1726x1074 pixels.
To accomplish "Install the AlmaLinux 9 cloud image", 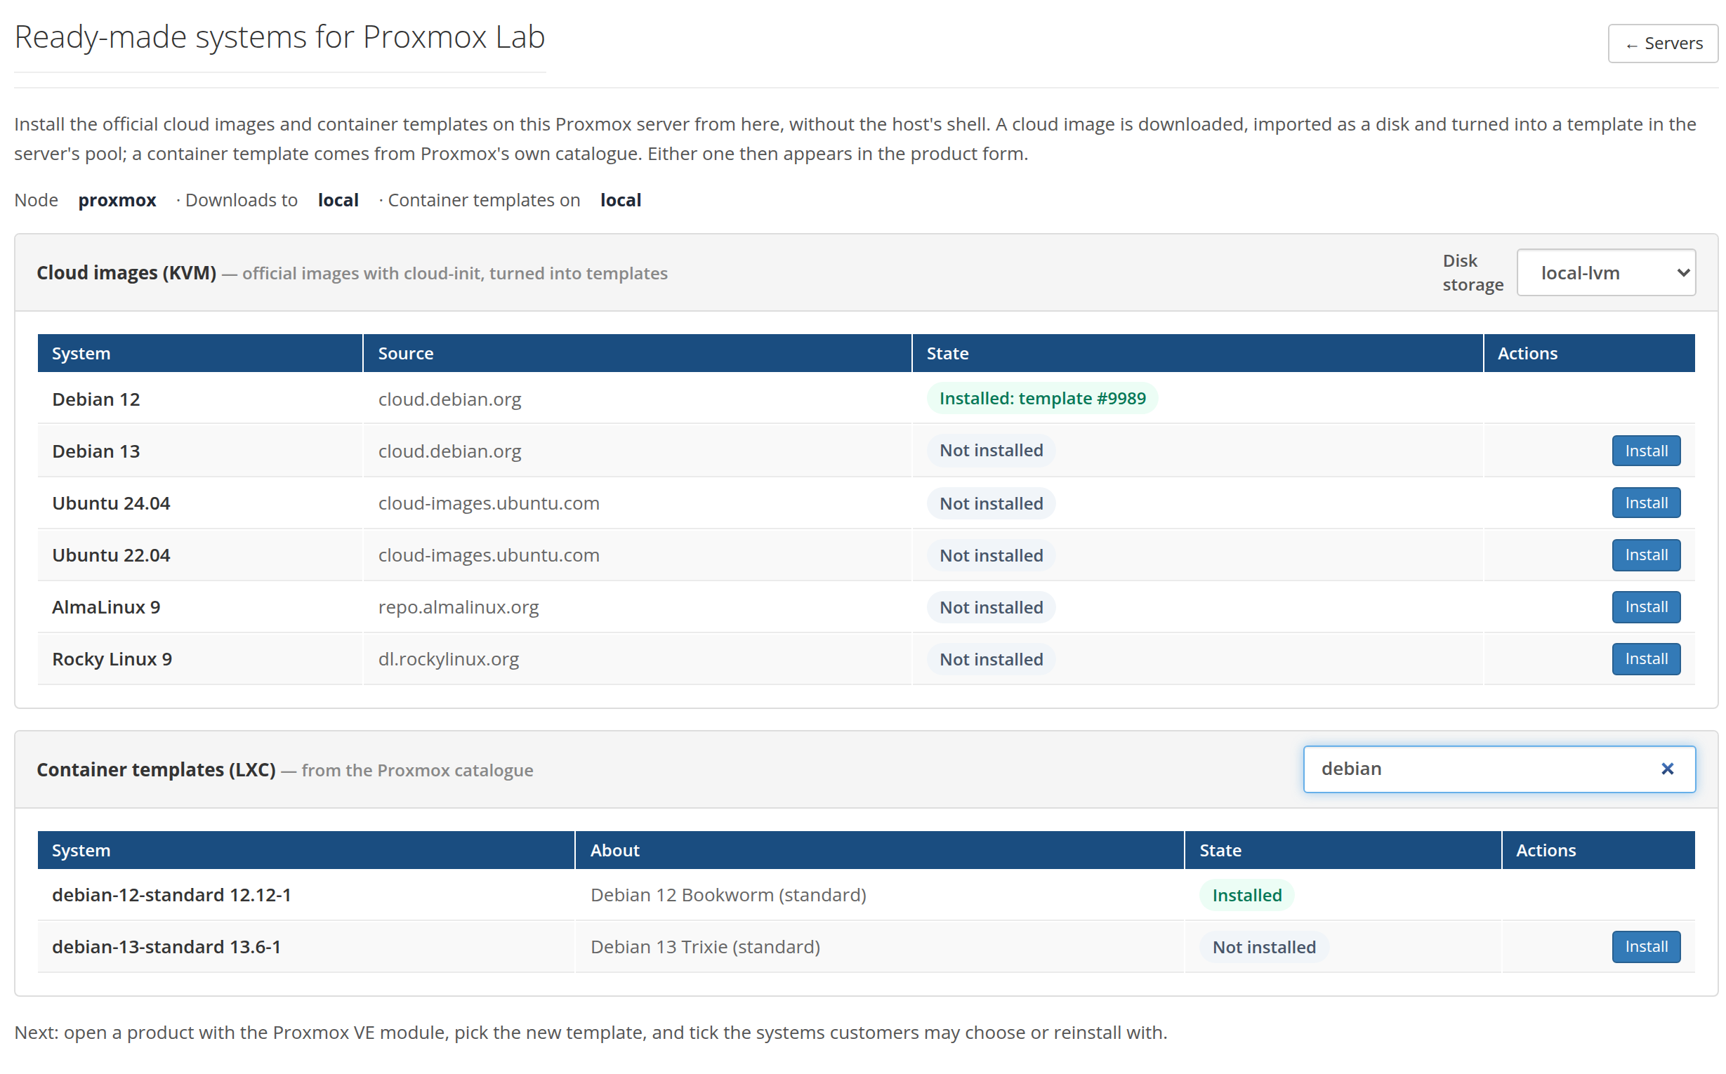I will click(x=1646, y=607).
